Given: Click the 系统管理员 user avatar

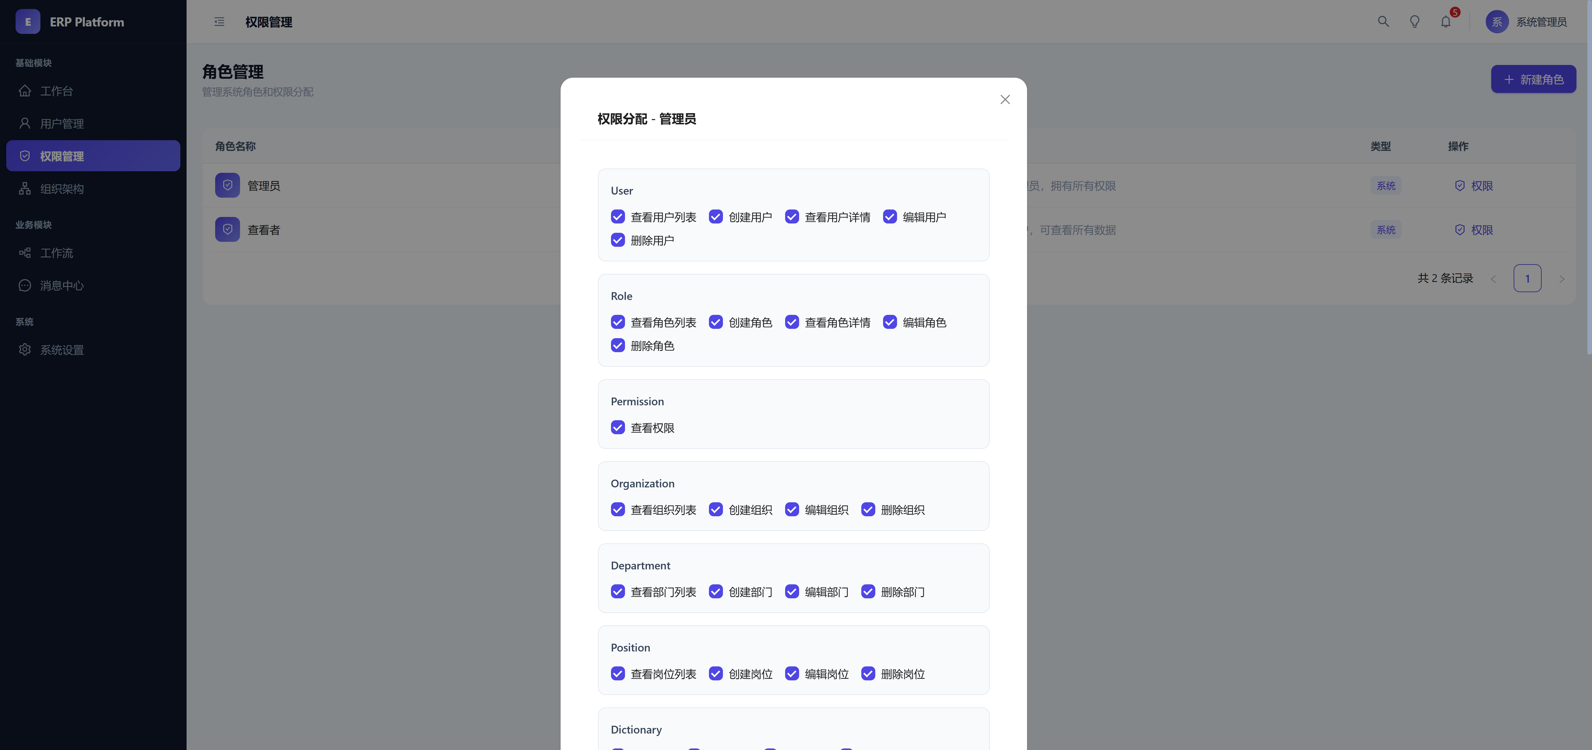Looking at the screenshot, I should coord(1497,22).
